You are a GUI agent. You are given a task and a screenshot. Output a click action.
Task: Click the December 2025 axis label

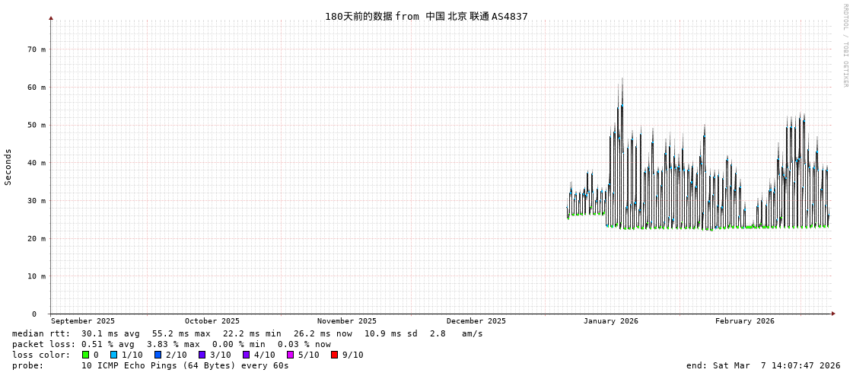click(476, 321)
